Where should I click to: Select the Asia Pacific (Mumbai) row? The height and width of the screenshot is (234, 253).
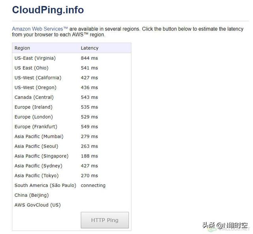(39, 136)
